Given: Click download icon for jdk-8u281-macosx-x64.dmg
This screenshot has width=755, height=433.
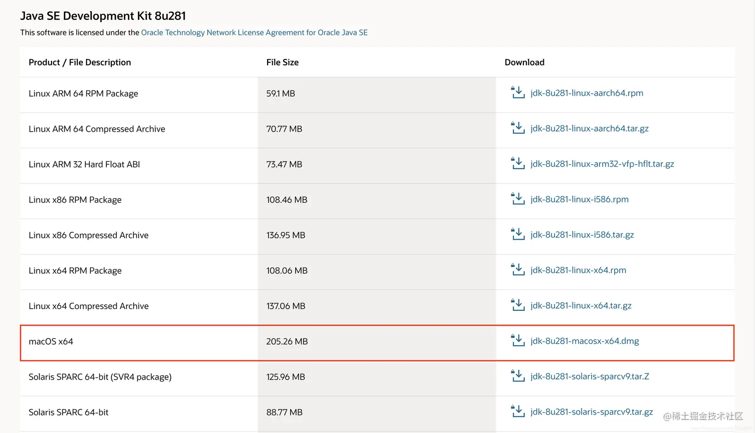Looking at the screenshot, I should pyautogui.click(x=518, y=340).
